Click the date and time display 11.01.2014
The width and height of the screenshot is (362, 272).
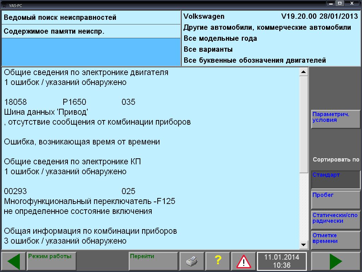(x=282, y=261)
